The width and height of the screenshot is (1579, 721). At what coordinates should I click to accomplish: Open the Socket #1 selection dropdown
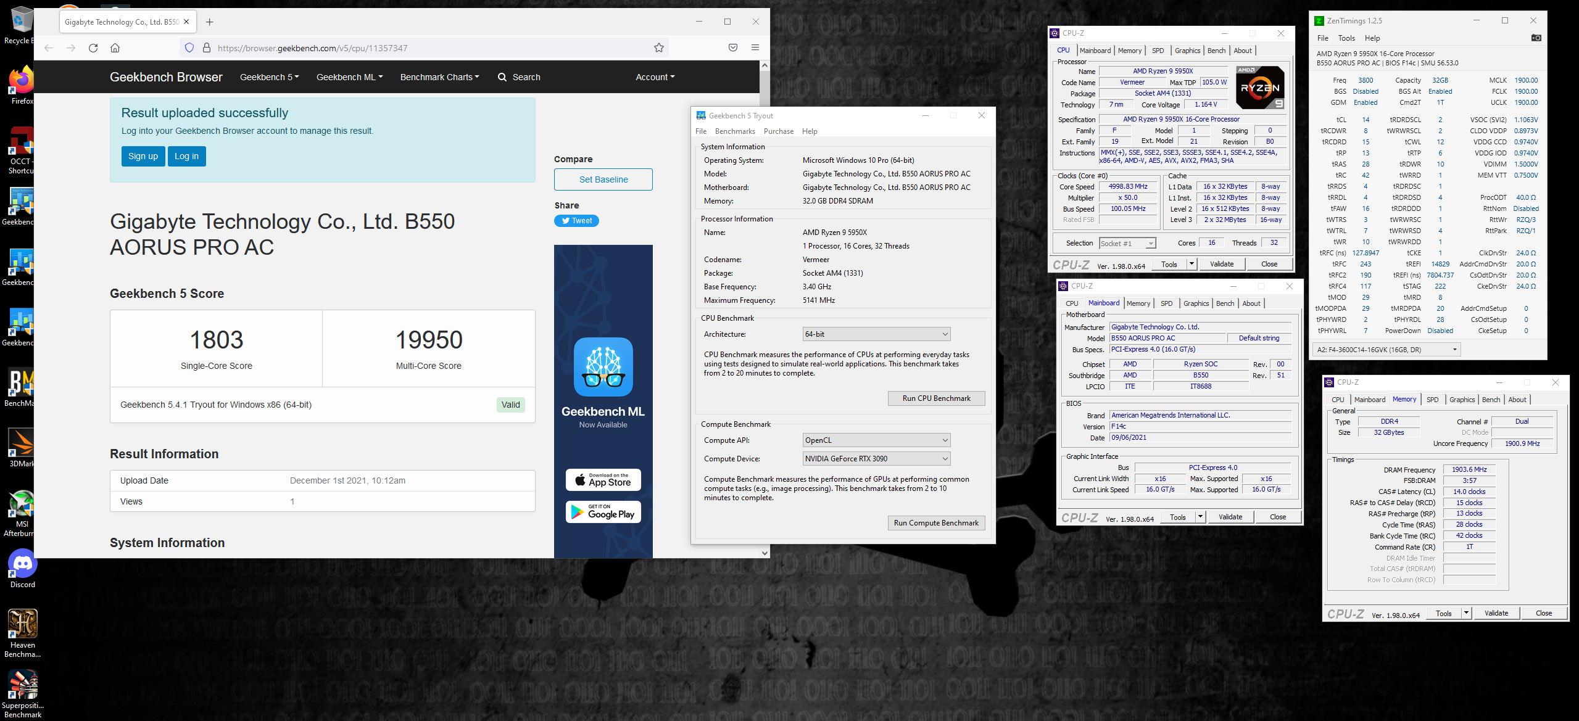(x=1127, y=244)
